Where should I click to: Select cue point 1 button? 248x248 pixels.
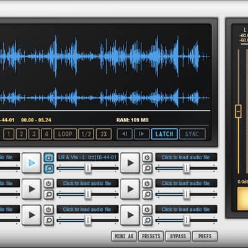click(x=9, y=134)
